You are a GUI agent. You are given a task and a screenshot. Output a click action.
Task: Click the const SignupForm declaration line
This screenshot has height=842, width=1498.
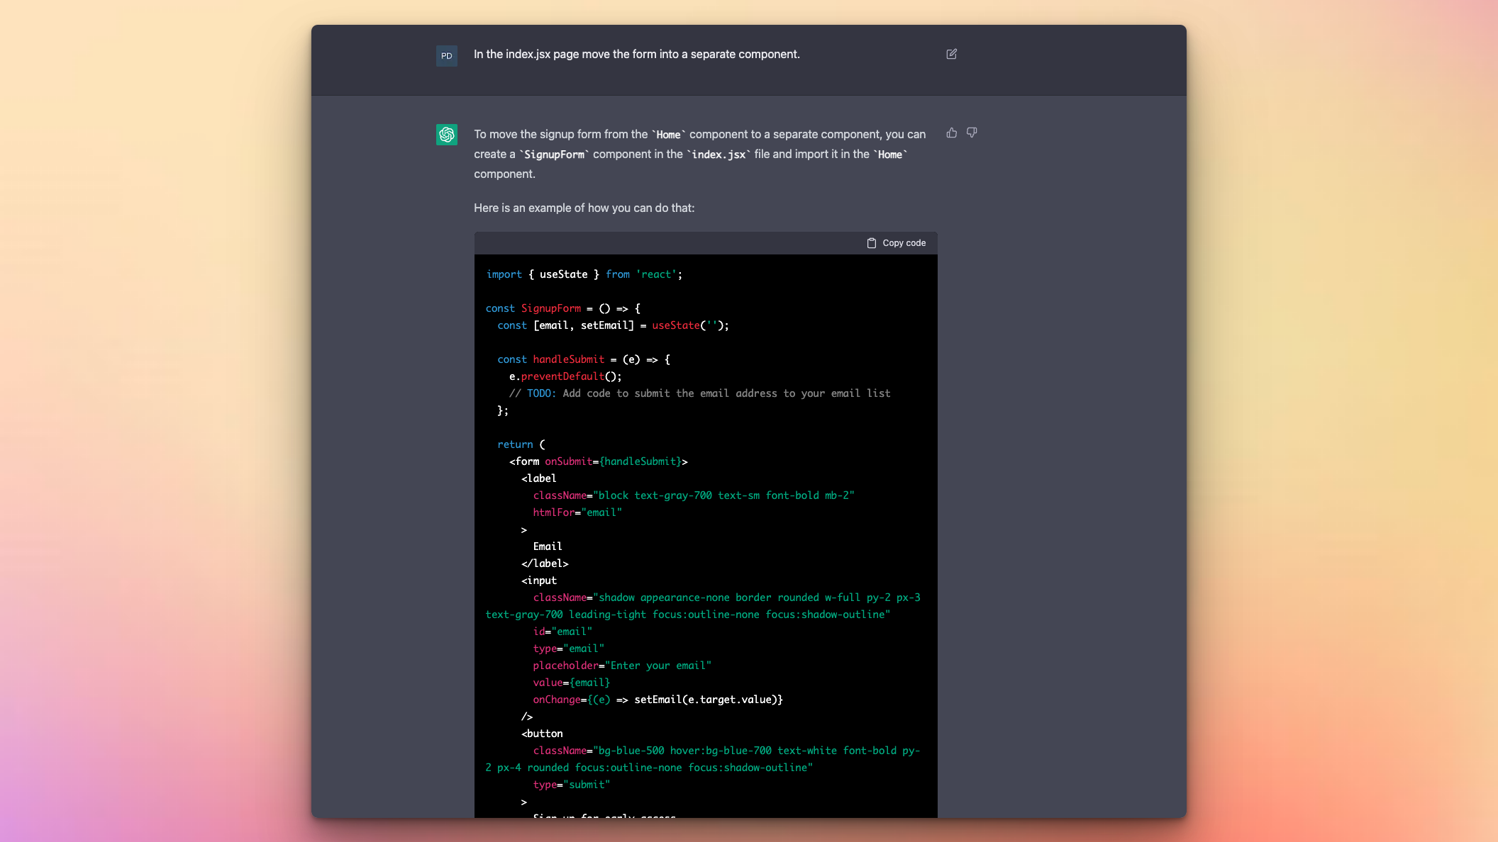point(562,308)
